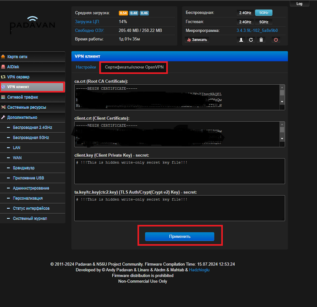Image resolution: width=317 pixels, height=307 pixels.
Task: Toggle wireless 5GHz radio button
Action: (263, 13)
